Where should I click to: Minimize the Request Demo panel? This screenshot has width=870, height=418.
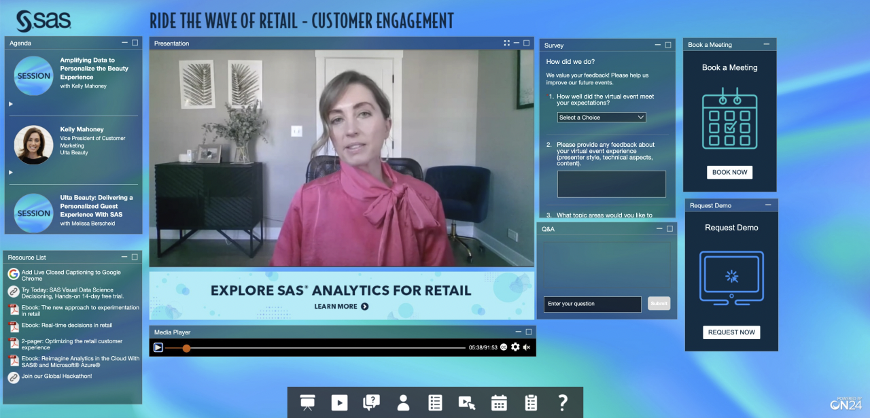click(x=768, y=205)
